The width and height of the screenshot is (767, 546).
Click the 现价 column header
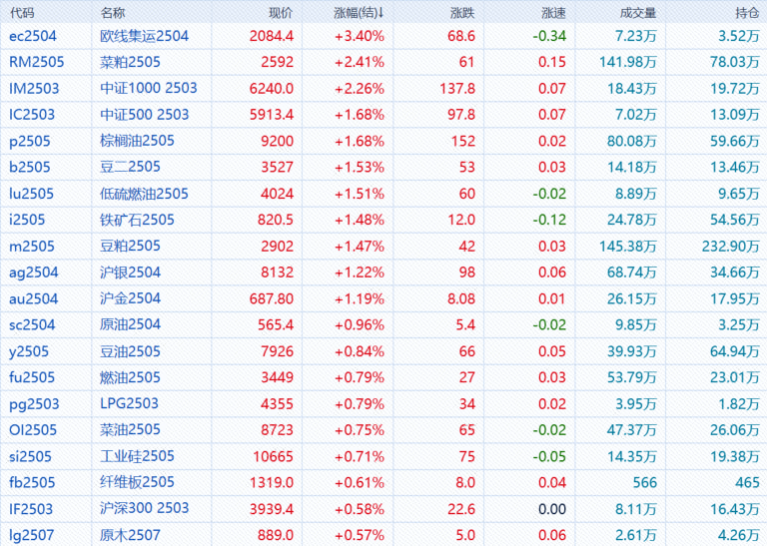pos(281,13)
